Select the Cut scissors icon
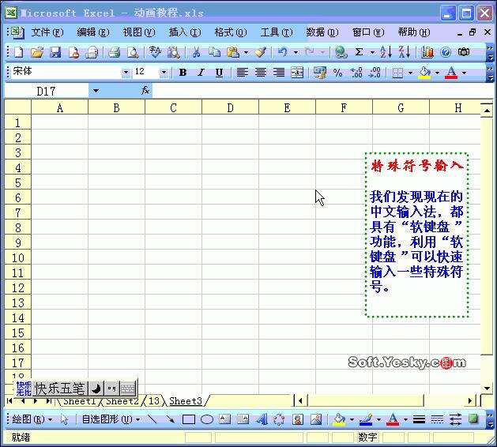This screenshot has width=497, height=447. (197, 52)
